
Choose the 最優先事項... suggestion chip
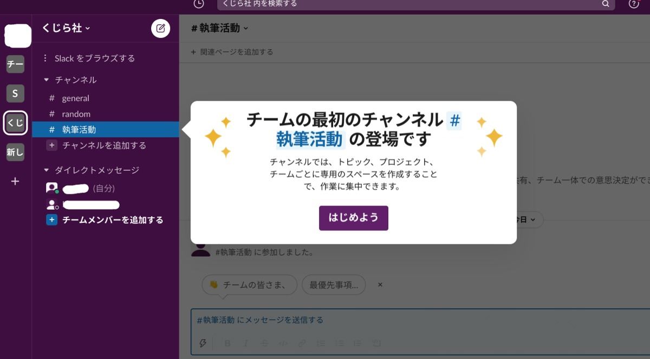tap(334, 285)
